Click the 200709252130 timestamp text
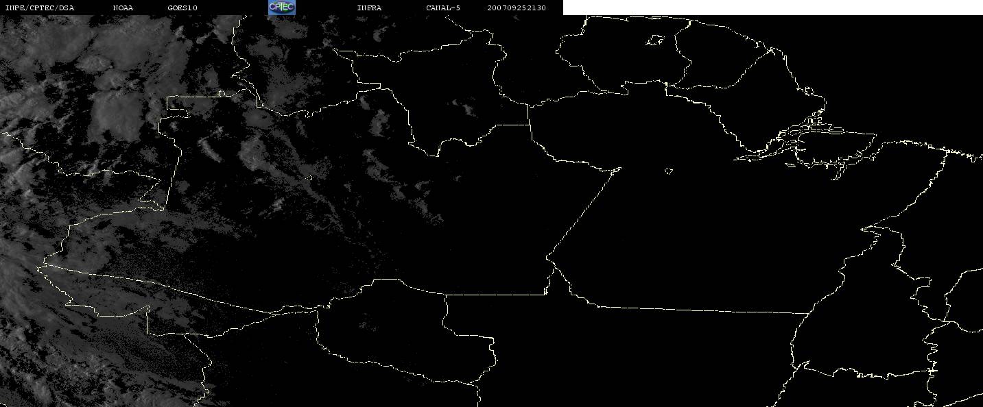The image size is (983, 407). coord(517,8)
